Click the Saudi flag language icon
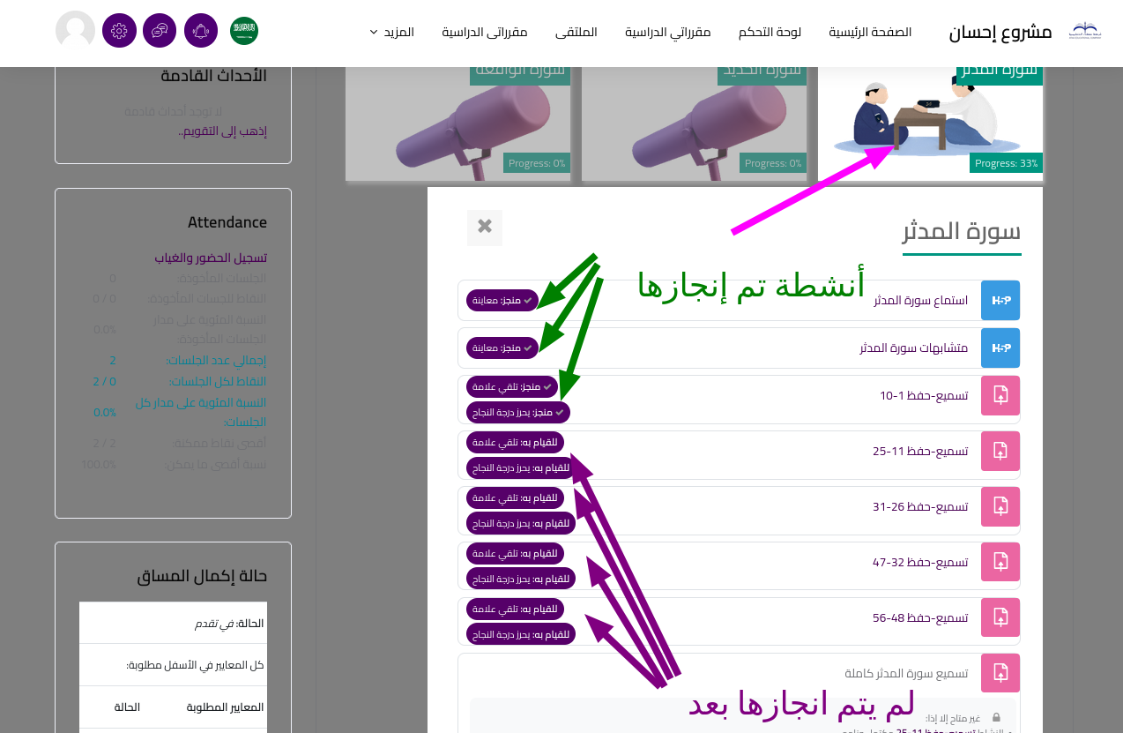The width and height of the screenshot is (1123, 733). pos(244,31)
